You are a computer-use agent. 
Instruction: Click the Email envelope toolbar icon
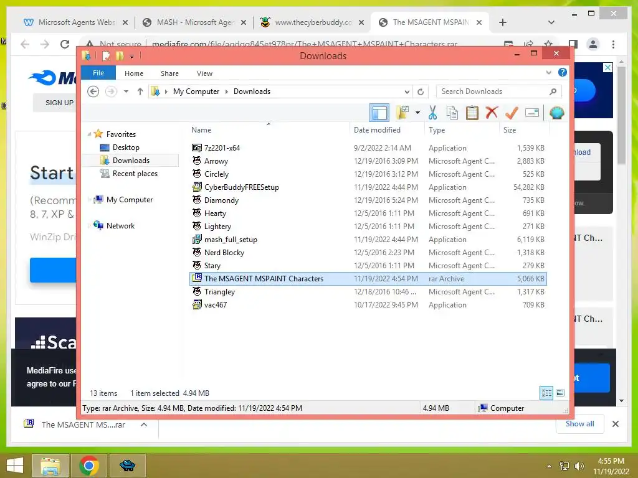click(532, 113)
